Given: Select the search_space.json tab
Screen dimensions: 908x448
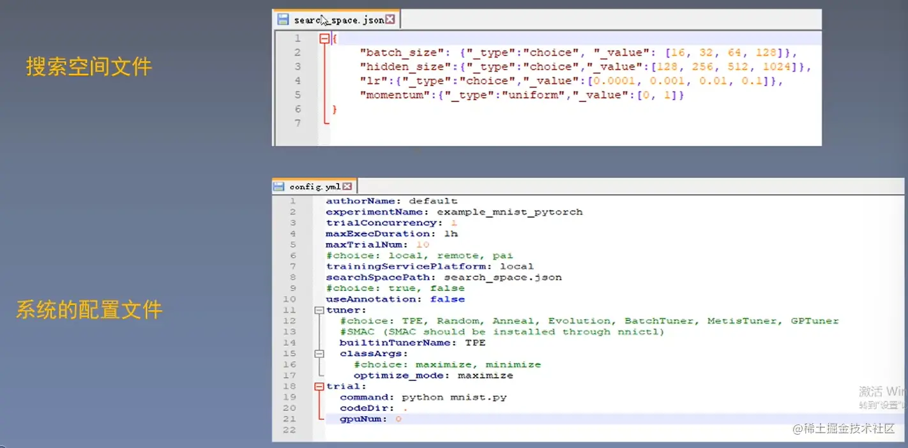Looking at the screenshot, I should tap(336, 19).
